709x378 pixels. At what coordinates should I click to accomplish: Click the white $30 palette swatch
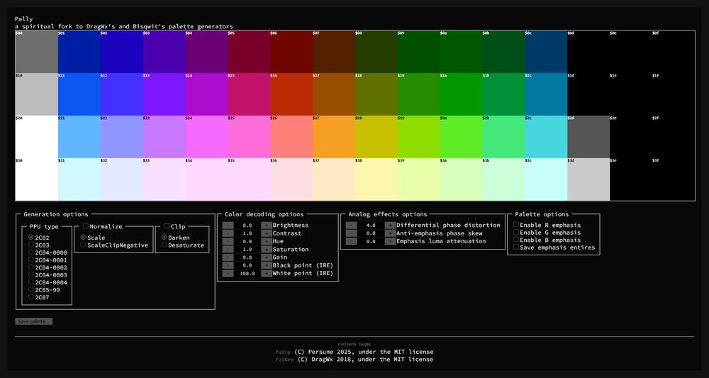point(37,179)
